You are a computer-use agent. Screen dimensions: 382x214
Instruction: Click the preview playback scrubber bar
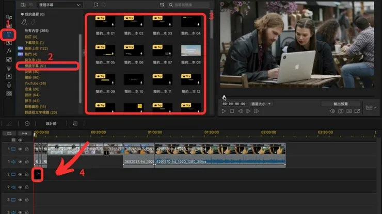click(297, 96)
